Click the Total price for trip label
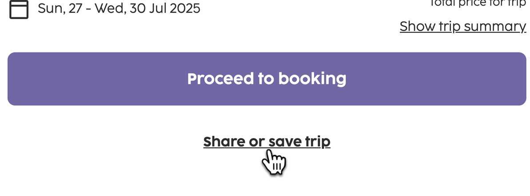The height and width of the screenshot is (196, 530). pyautogui.click(x=477, y=4)
